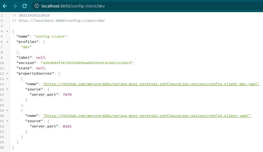Click the "server.port" key on line 16
This screenshot has width=263, height=152.
click(44, 95)
